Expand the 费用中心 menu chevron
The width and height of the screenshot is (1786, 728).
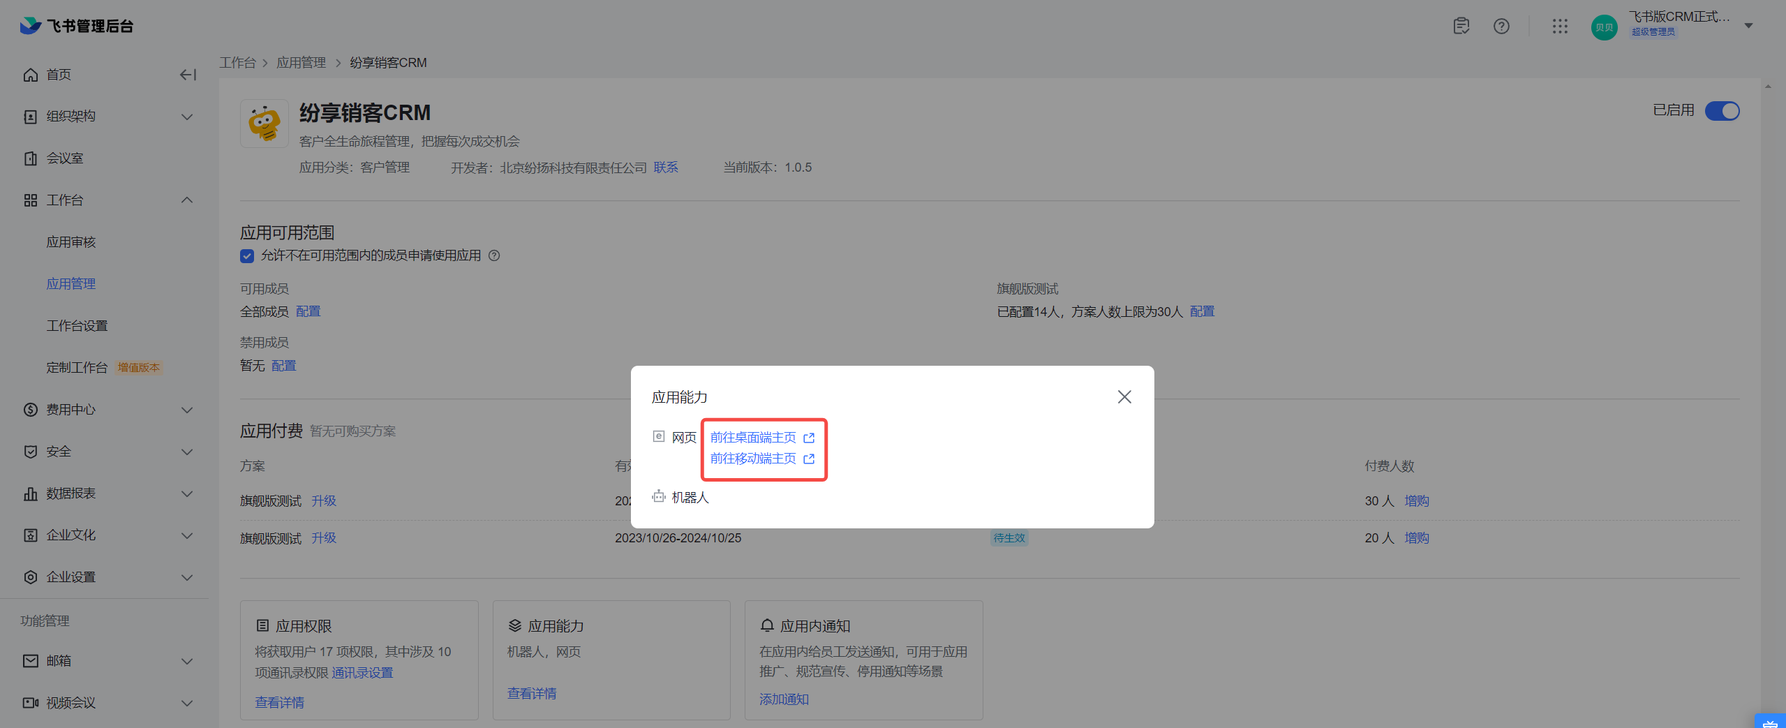coord(187,410)
